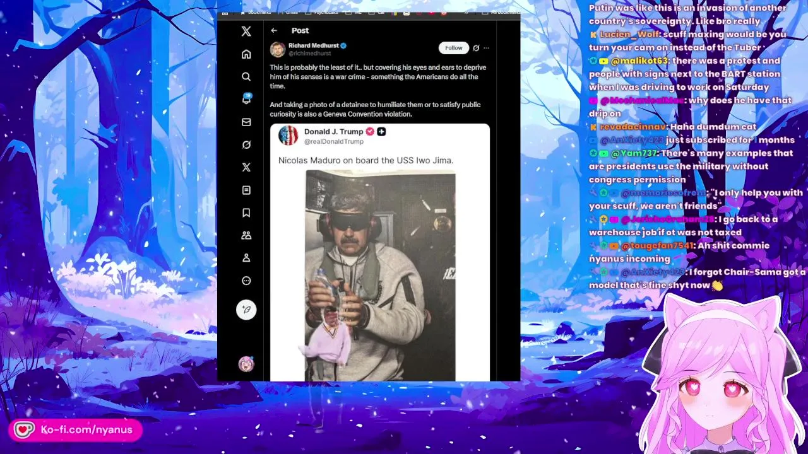
Task: Open the Communities people icon
Action: coord(246,235)
